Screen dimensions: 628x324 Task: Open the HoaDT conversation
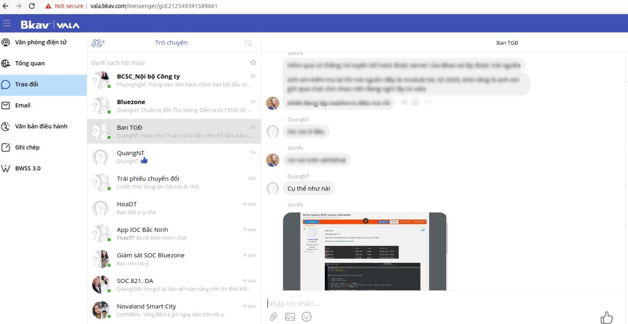point(174,208)
